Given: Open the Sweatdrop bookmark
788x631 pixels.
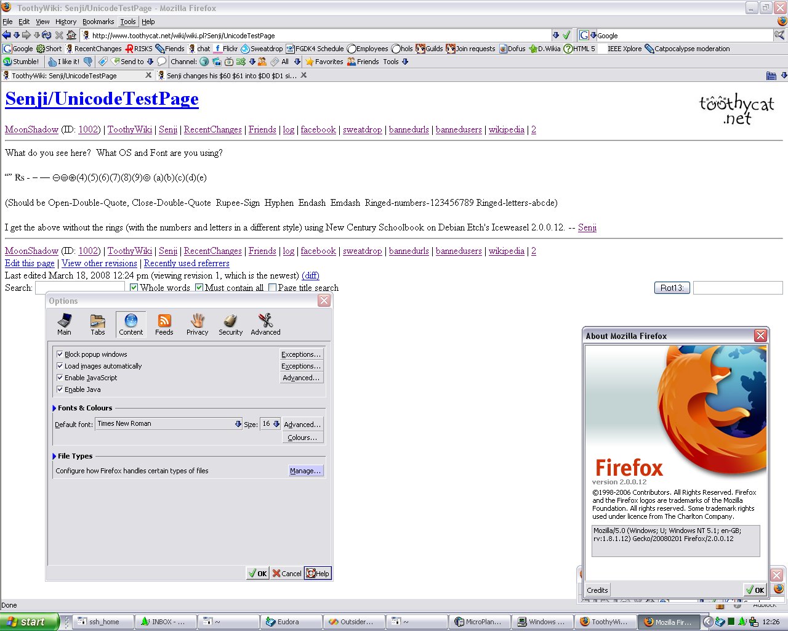Looking at the screenshot, I should coord(262,49).
